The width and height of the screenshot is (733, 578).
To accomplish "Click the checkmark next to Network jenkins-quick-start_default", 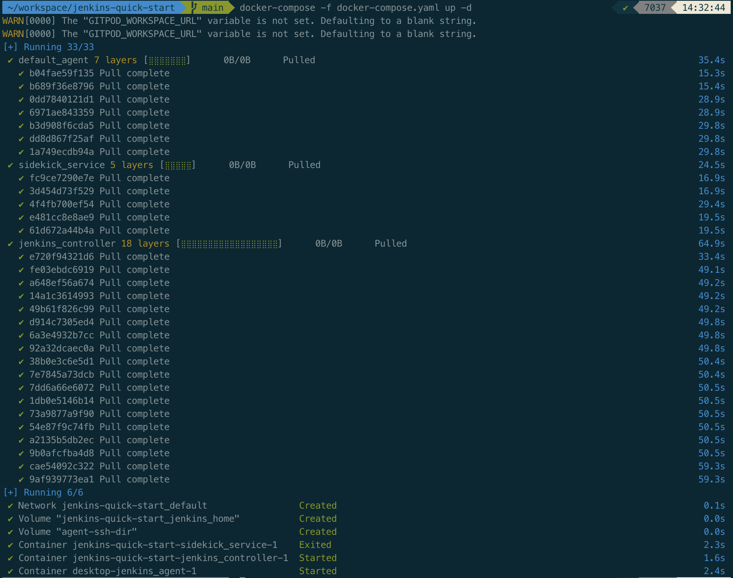I will pos(10,506).
